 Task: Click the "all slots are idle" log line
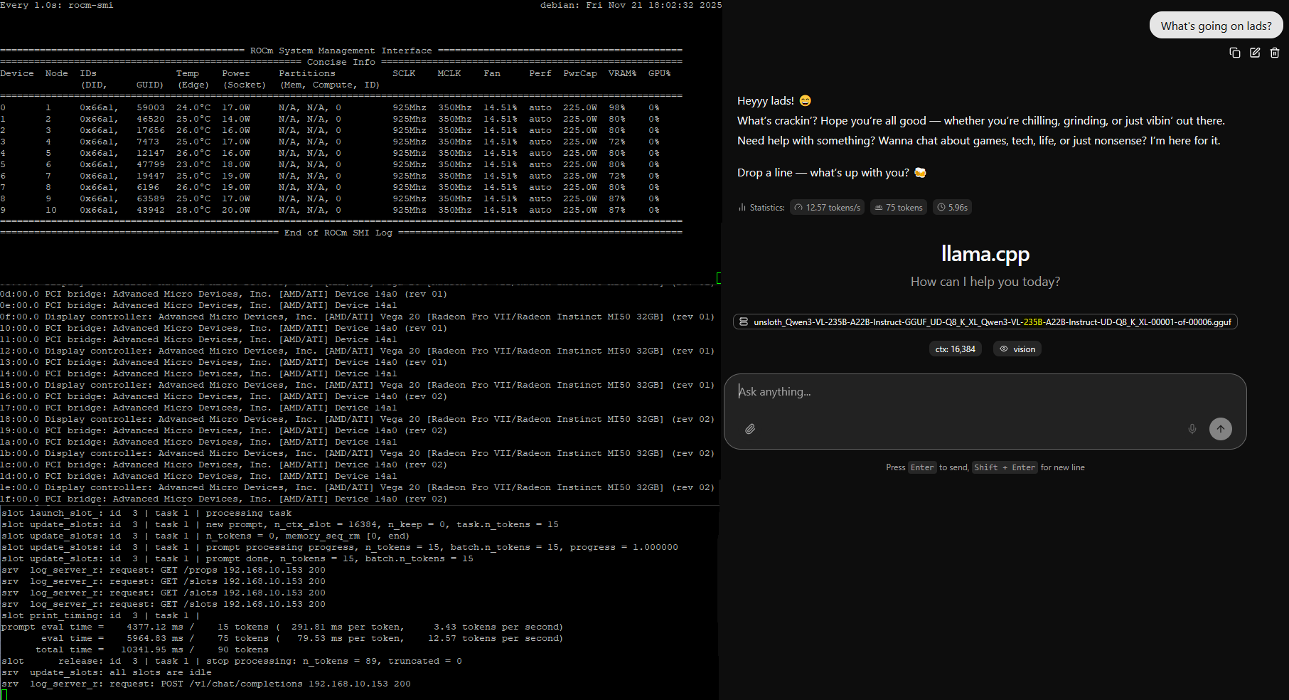coord(107,672)
